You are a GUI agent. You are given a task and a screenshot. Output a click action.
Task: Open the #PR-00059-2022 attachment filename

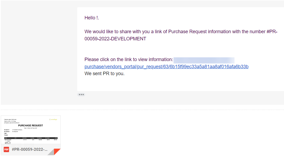click(x=30, y=149)
